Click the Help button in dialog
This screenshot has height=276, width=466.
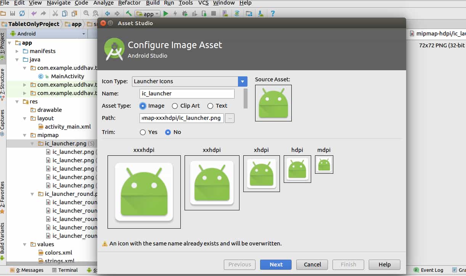384,265
